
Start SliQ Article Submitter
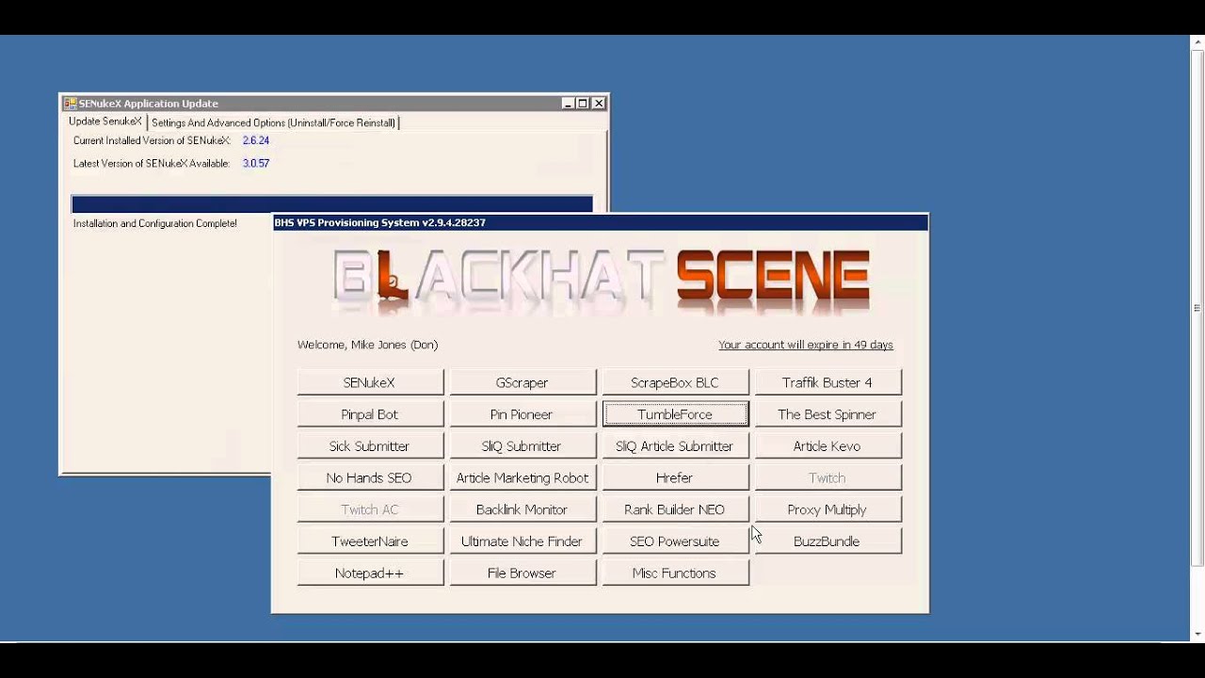675,446
